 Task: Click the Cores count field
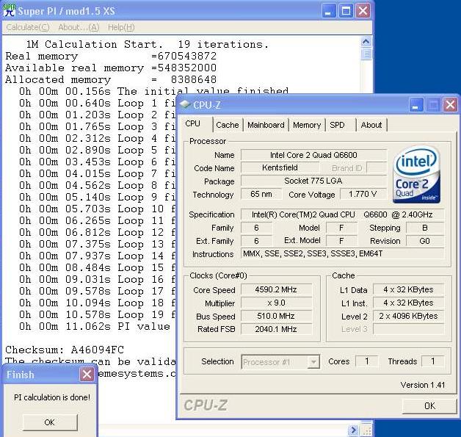click(x=366, y=361)
